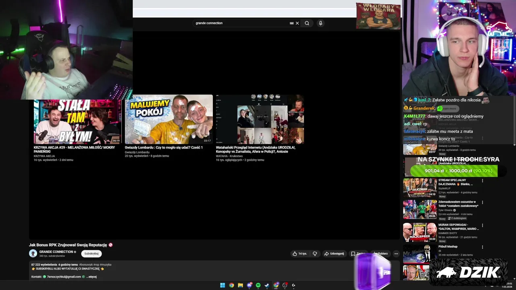The image size is (516, 290).
Task: Open options for MURAN ODPOWIADA video
Action: click(x=482, y=225)
